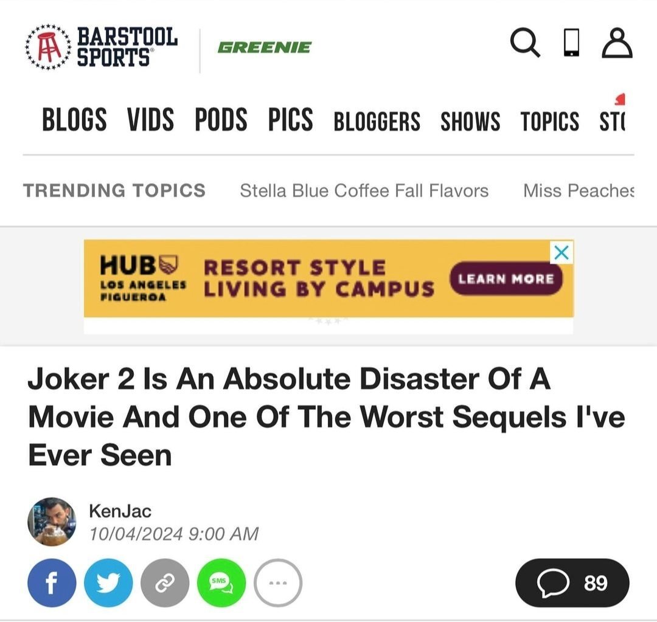Go to the Vids section
The width and height of the screenshot is (657, 622).
tap(150, 119)
